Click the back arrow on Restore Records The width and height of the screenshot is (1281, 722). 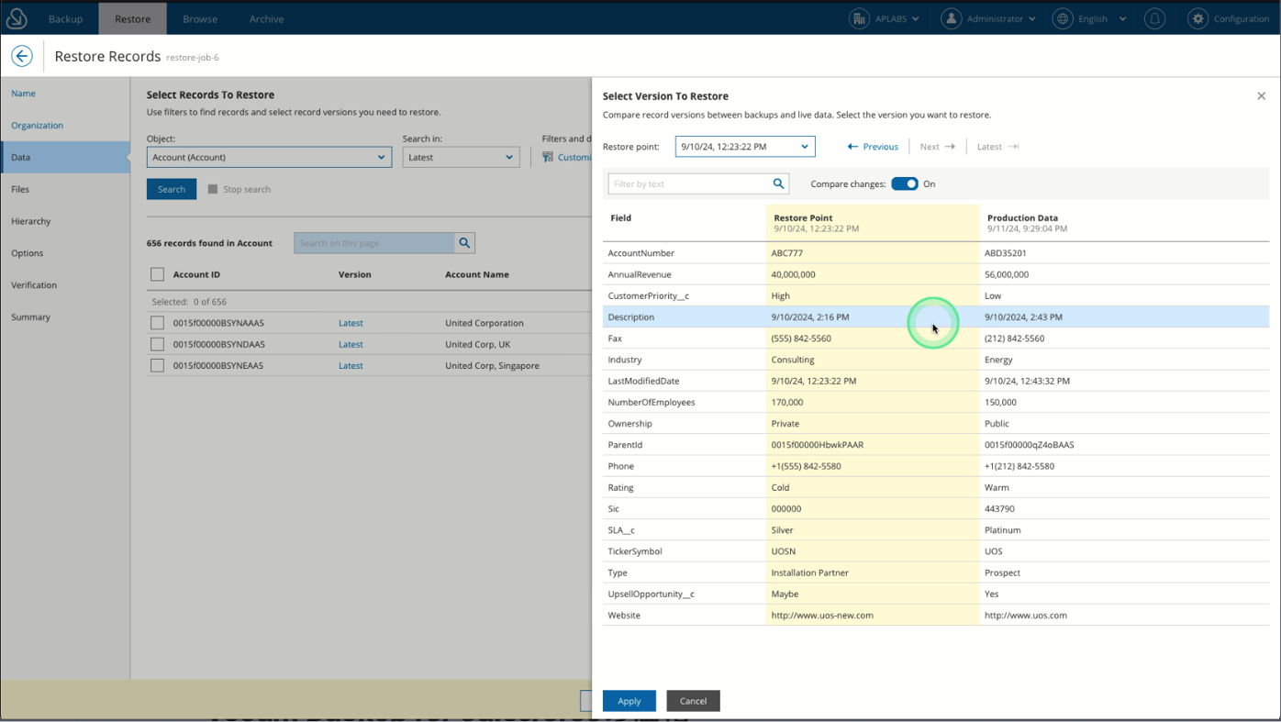tap(21, 55)
